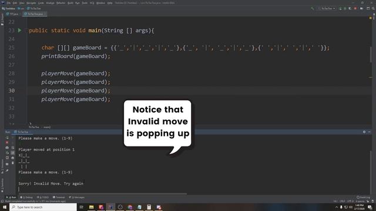Click the trash clear-all icon in Run console
This screenshot has width=376, height=211.
coord(13,163)
